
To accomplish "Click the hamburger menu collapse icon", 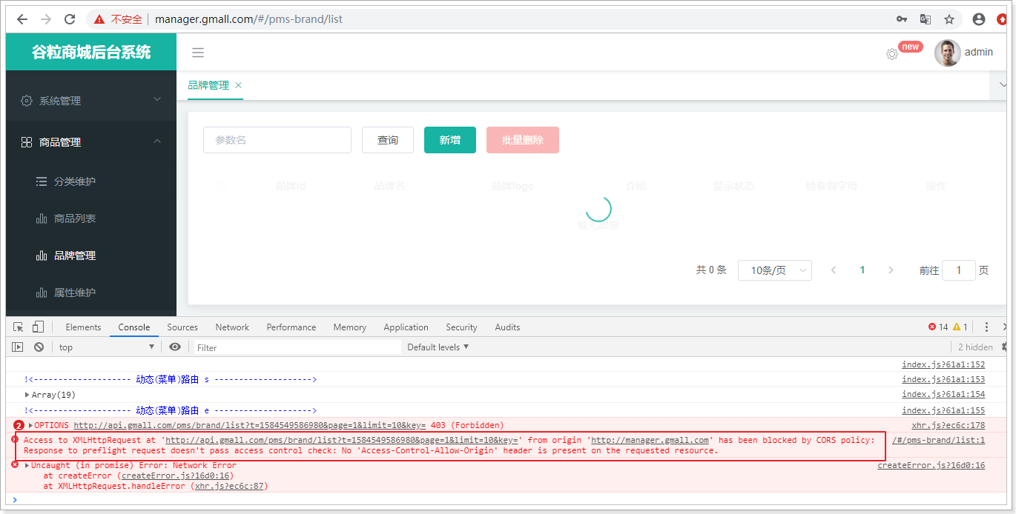I will (x=197, y=53).
